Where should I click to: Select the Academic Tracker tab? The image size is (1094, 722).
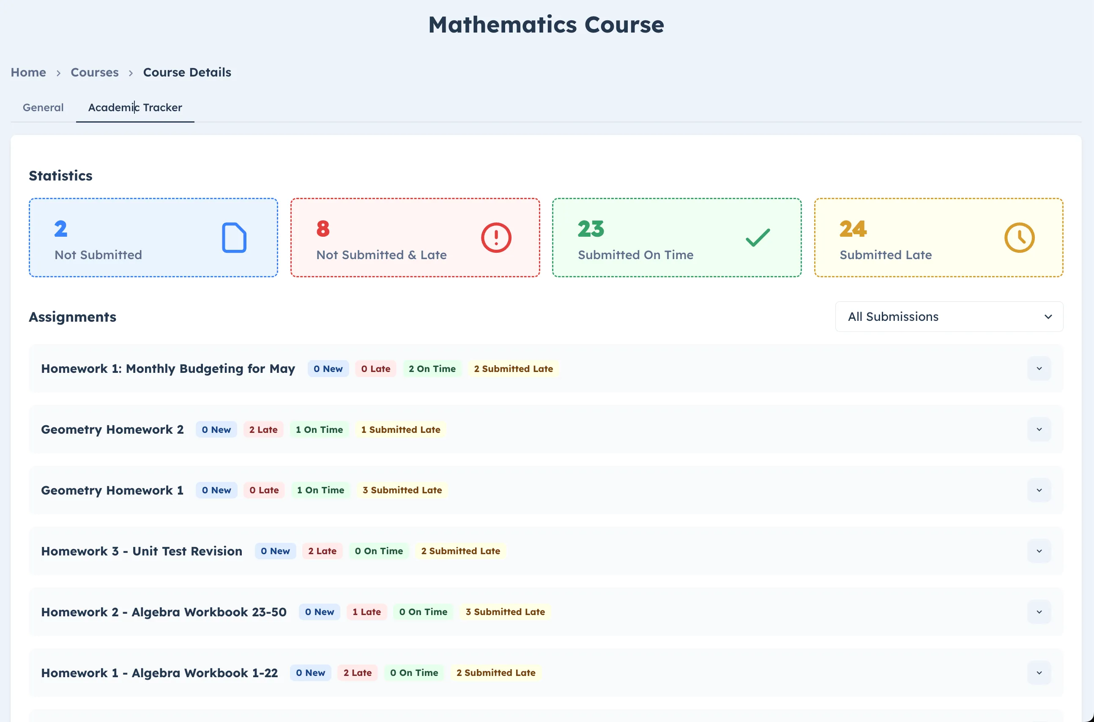pyautogui.click(x=135, y=107)
